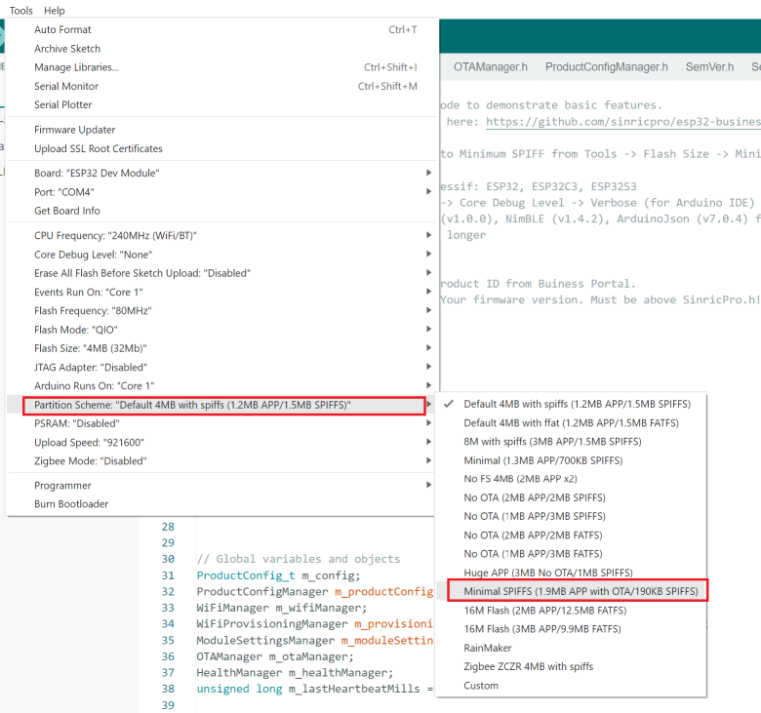This screenshot has width=761, height=713.
Task: Select Default 4MB with spiffs partition
Action: pos(571,404)
